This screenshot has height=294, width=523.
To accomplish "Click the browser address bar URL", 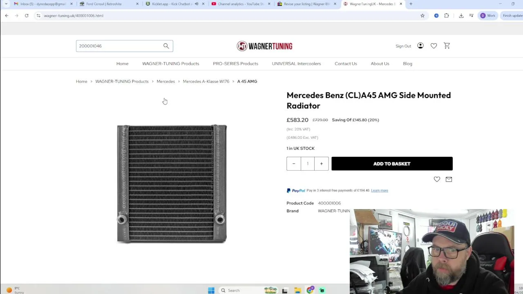I will (74, 16).
